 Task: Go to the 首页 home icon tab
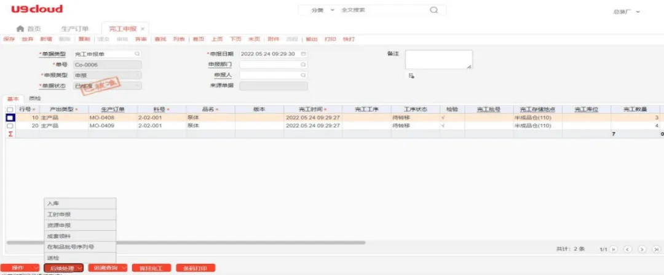click(29, 29)
